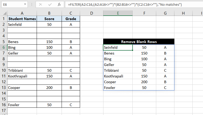Select cell A11 containing Koothrapali
This screenshot has height=115, width=203.
tap(22, 76)
